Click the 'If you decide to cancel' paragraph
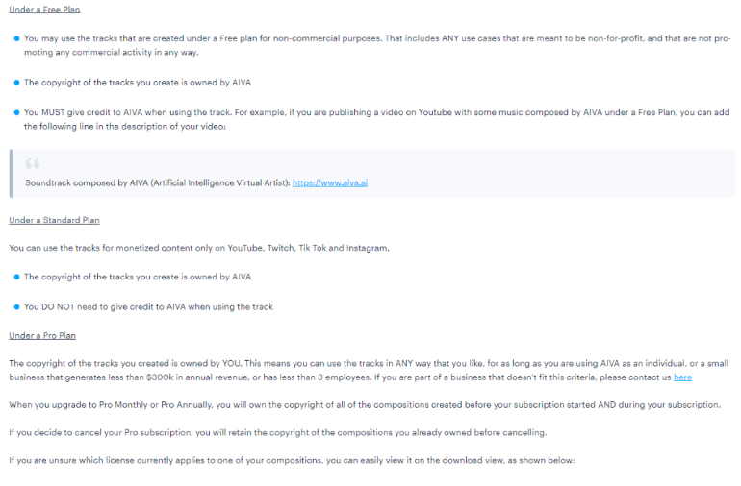Image resolution: width=741 pixels, height=486 pixels. [x=278, y=432]
